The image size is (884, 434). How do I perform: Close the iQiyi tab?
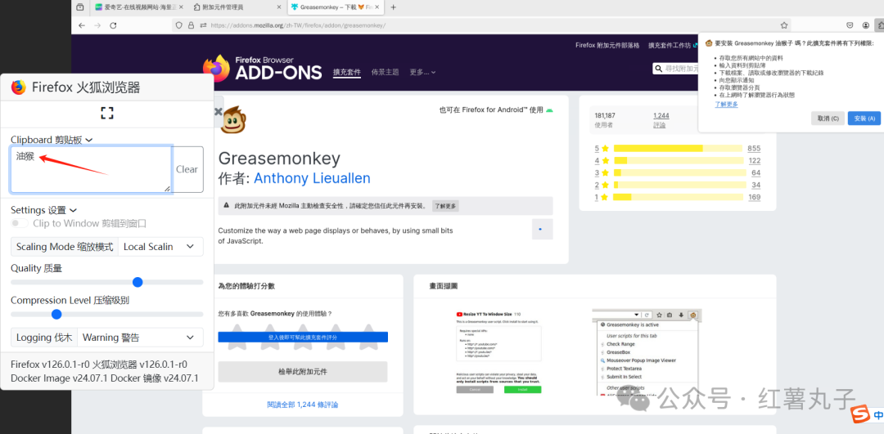tap(180, 7)
